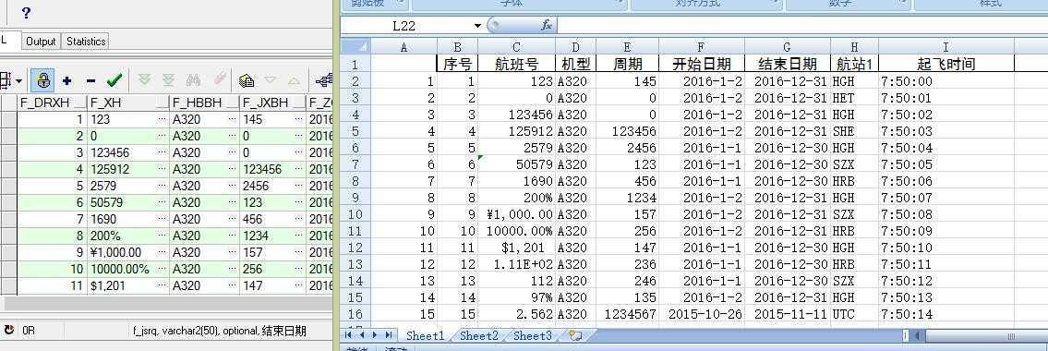Click the F_DRXH column header

pos(52,103)
